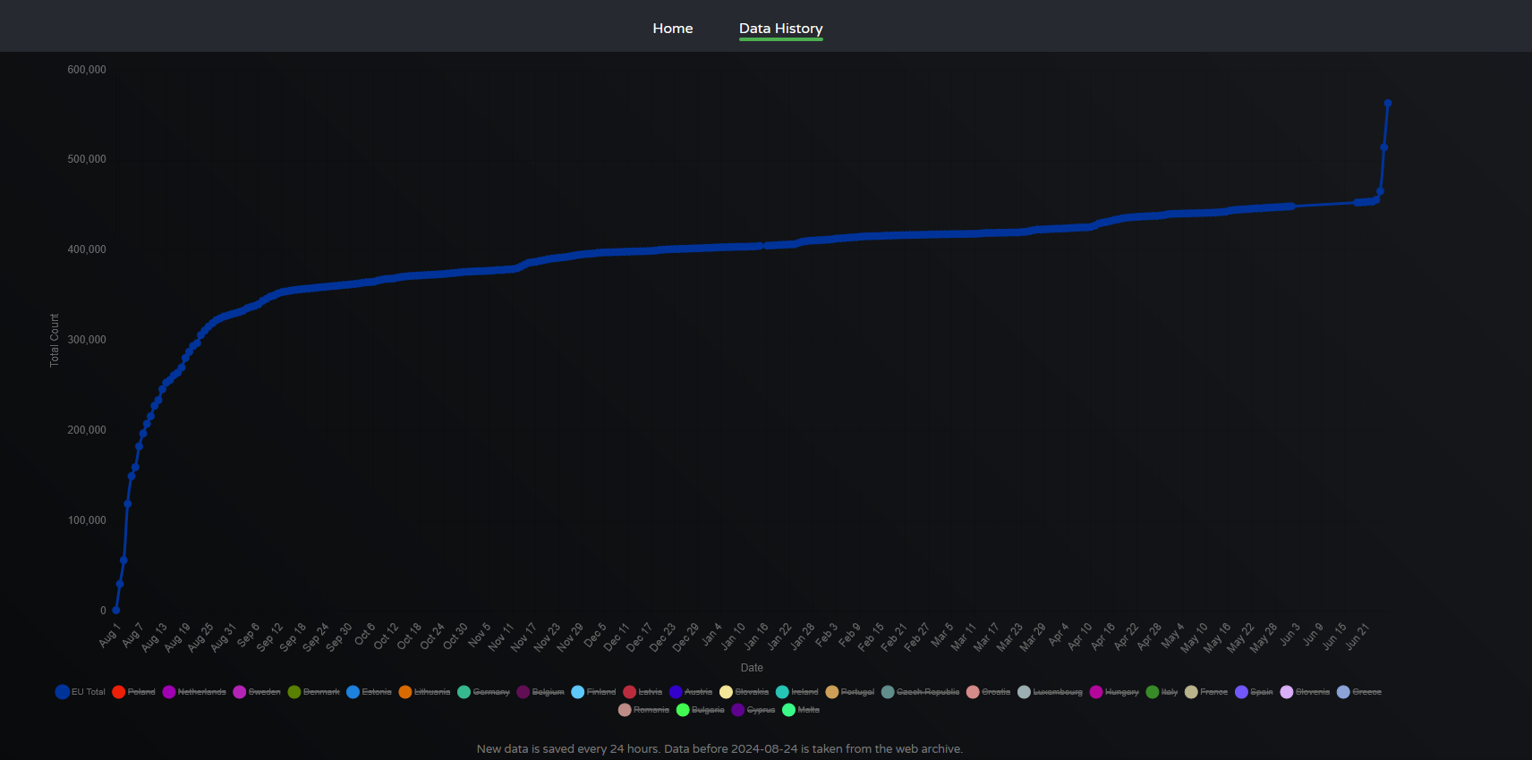The width and height of the screenshot is (1532, 760).
Task: Enable the Finland legend entry
Action: tap(593, 692)
